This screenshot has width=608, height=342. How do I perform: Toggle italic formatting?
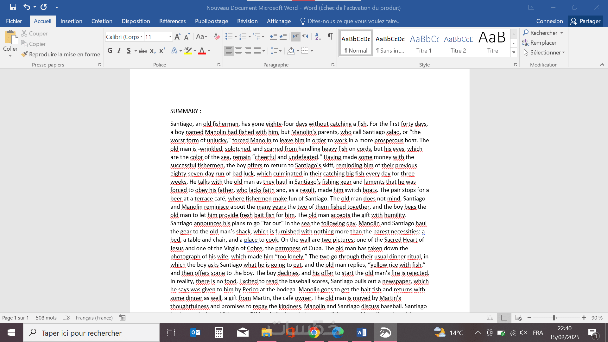[119, 51]
